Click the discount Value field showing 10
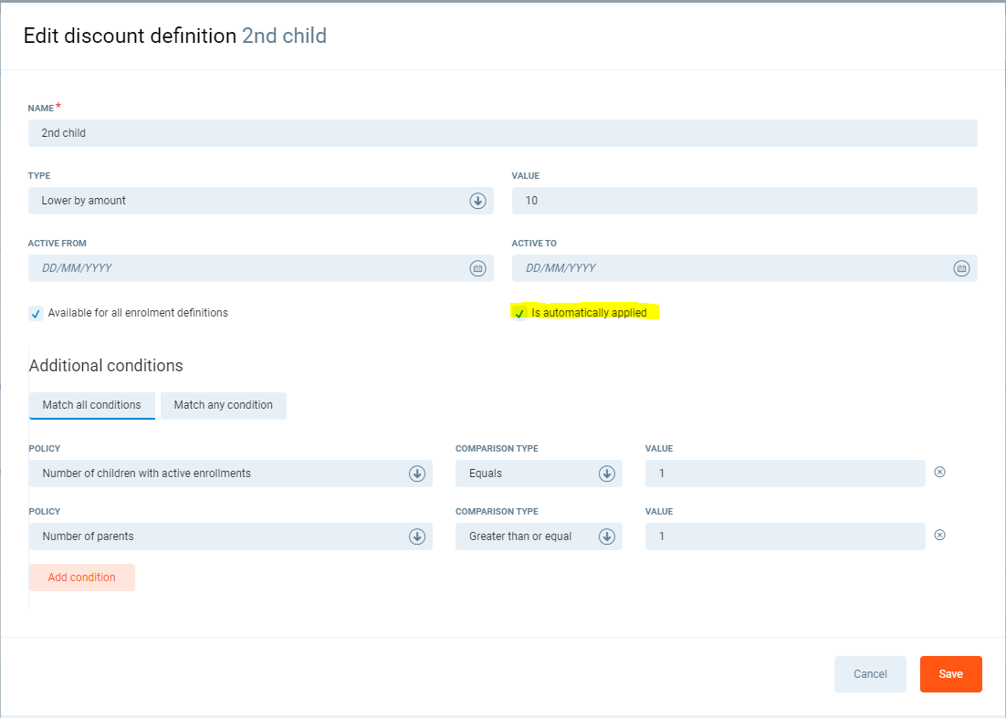1006x718 pixels. (x=744, y=201)
